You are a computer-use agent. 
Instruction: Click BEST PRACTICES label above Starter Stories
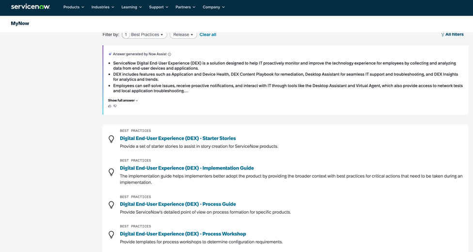click(135, 131)
